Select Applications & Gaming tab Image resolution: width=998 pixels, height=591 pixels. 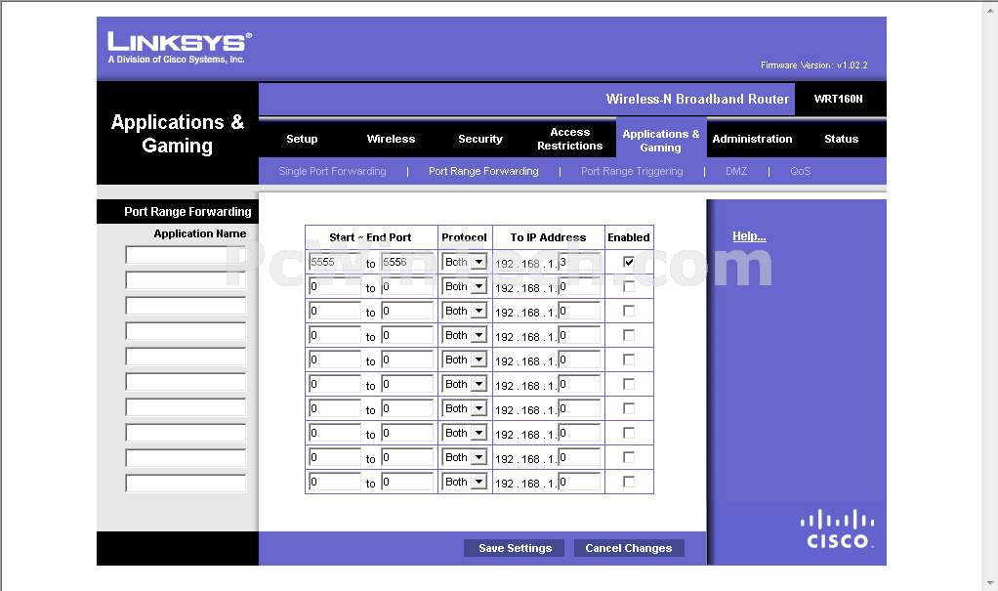pyautogui.click(x=661, y=140)
